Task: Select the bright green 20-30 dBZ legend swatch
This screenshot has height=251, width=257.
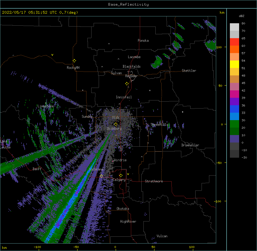Action: [234, 124]
